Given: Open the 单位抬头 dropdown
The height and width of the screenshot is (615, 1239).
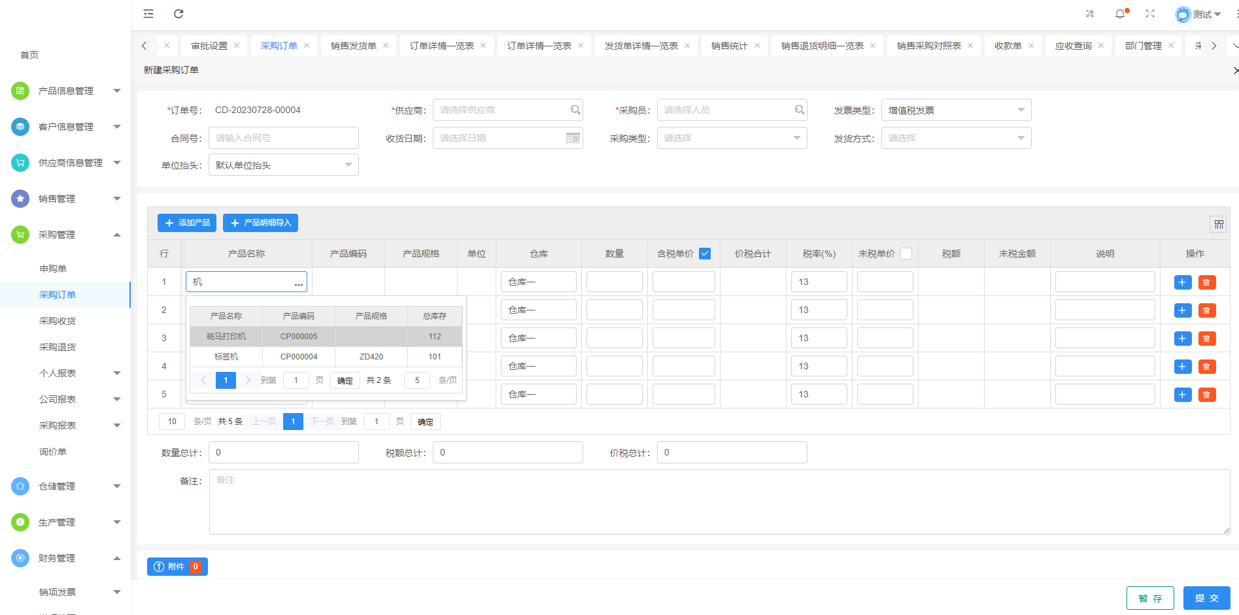Looking at the screenshot, I should pos(283,165).
